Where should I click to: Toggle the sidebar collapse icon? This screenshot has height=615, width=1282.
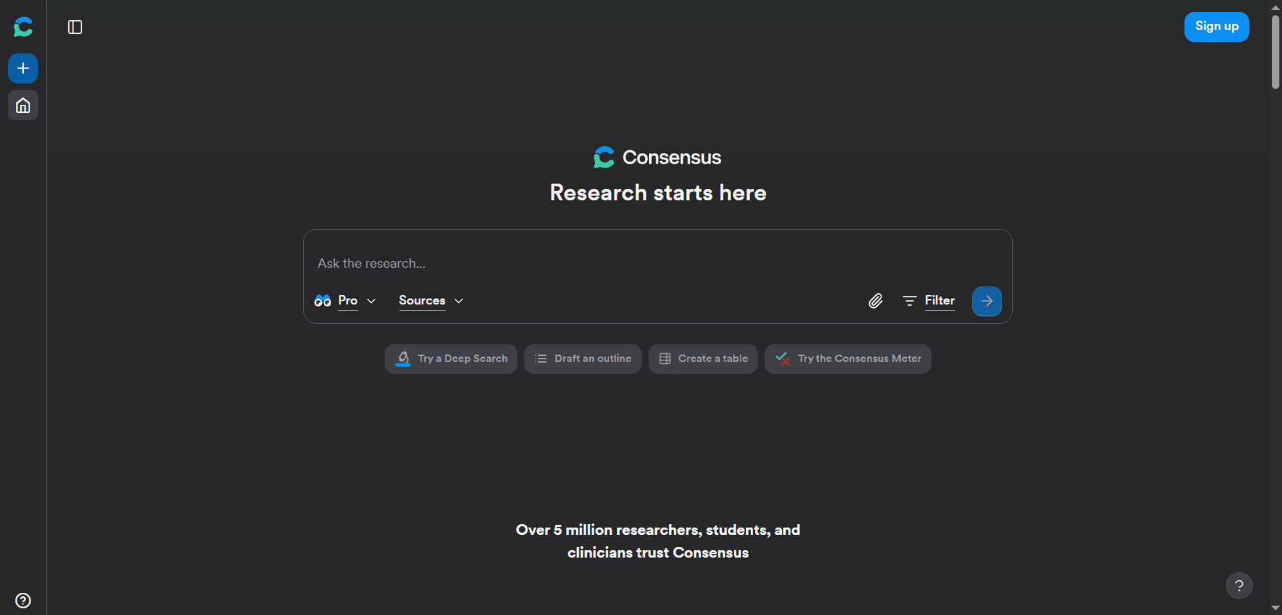click(74, 27)
